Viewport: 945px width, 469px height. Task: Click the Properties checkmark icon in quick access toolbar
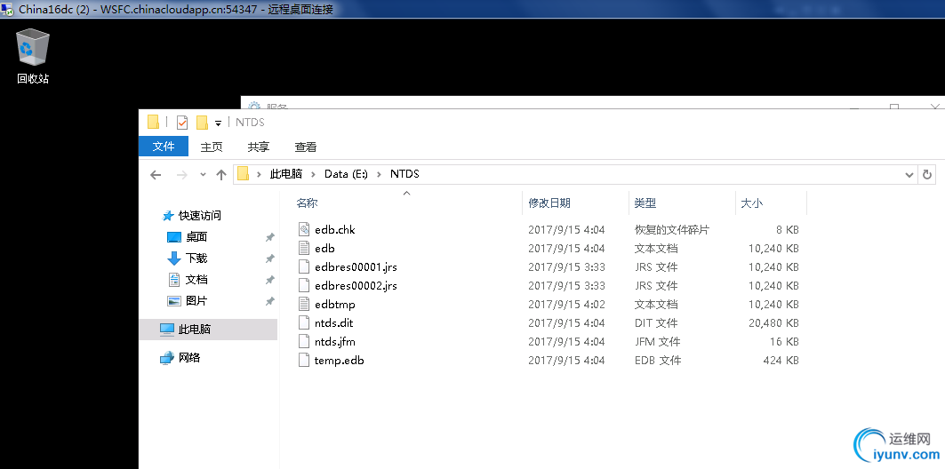point(182,123)
